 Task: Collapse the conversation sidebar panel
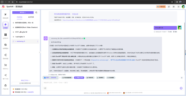pos(40,52)
